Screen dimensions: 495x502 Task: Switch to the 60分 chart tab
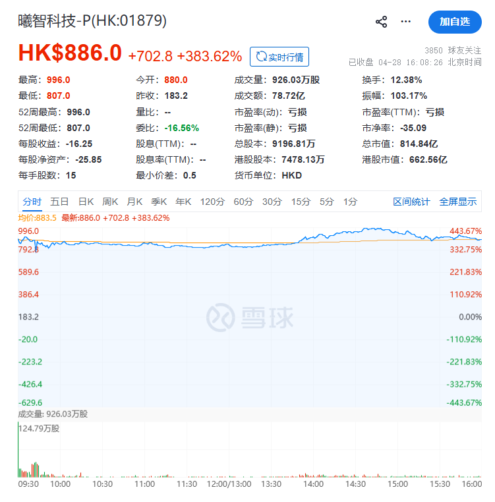[243, 202]
